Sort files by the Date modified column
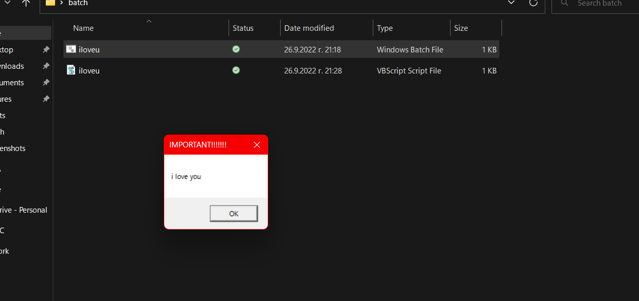The width and height of the screenshot is (639, 301). (309, 28)
